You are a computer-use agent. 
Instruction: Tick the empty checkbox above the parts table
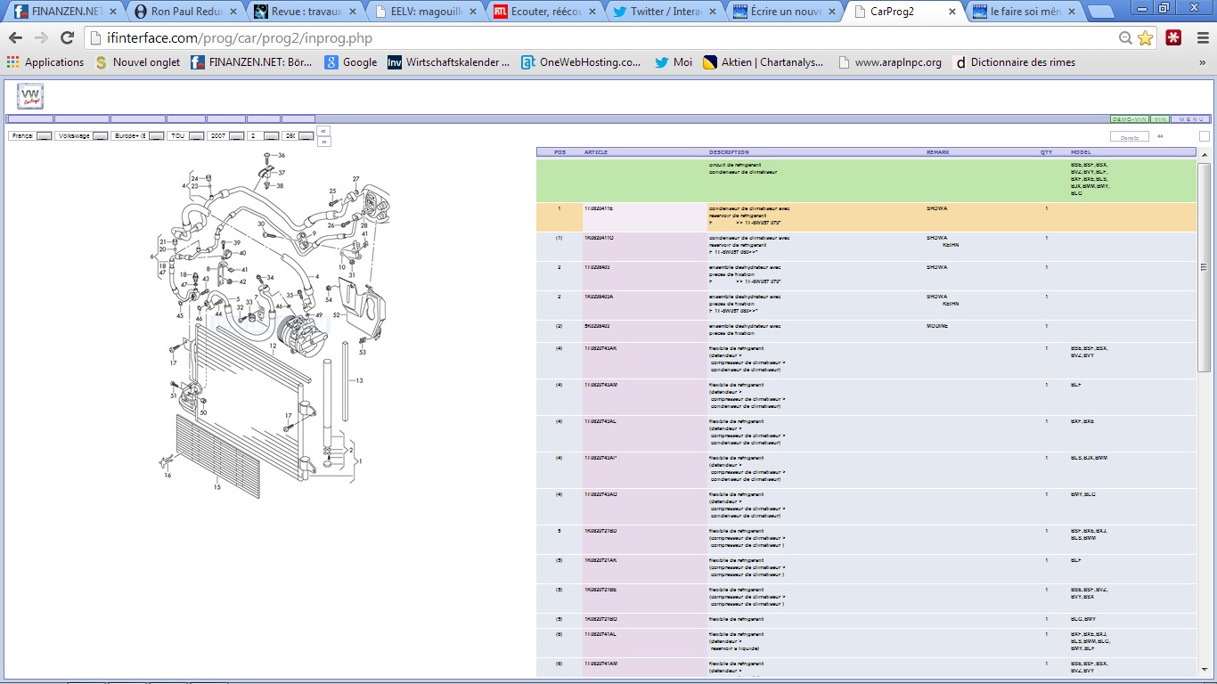(1204, 136)
